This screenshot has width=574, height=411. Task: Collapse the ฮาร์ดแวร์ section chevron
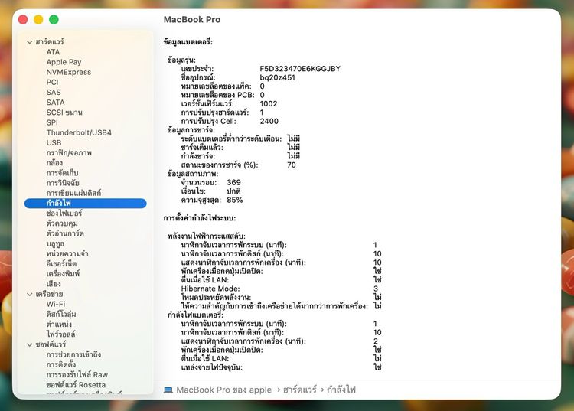(30, 42)
